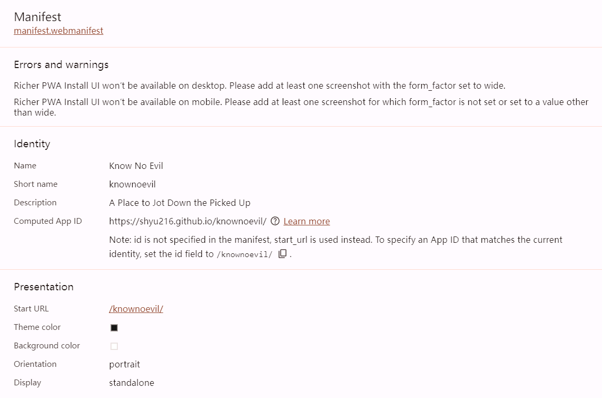Follow the Learn more link
Viewport: 602px width, 398px height.
[307, 221]
